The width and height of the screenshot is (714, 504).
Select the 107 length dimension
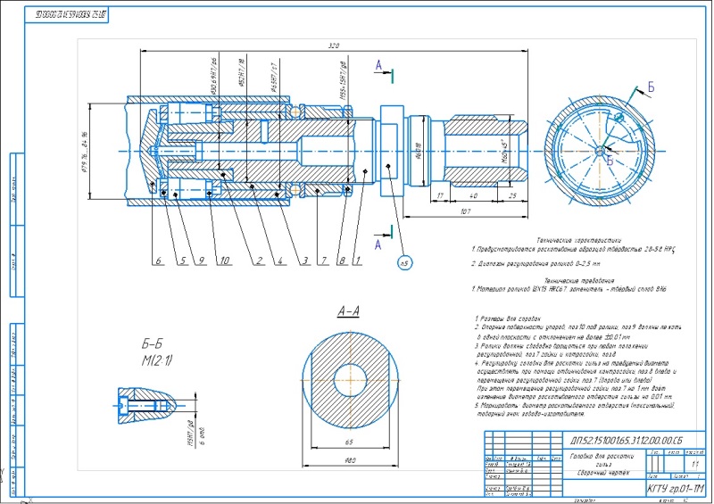pyautogui.click(x=465, y=211)
